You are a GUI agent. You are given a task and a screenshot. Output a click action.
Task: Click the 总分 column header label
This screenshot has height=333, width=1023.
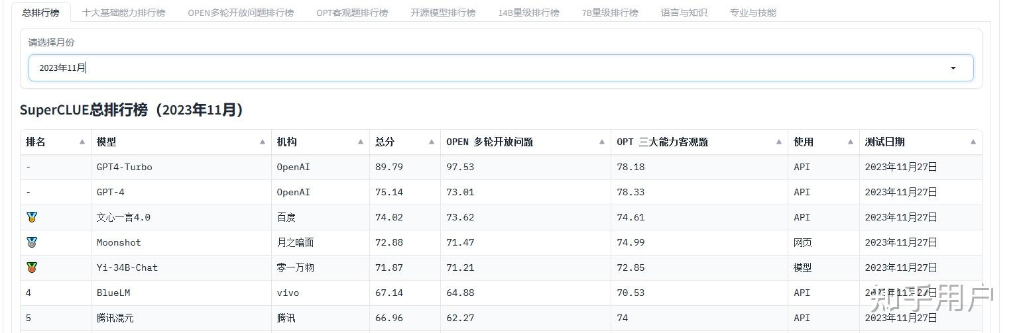pyautogui.click(x=385, y=142)
